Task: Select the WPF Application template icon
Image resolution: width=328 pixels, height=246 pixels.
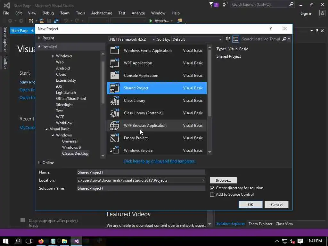Action: click(115, 63)
